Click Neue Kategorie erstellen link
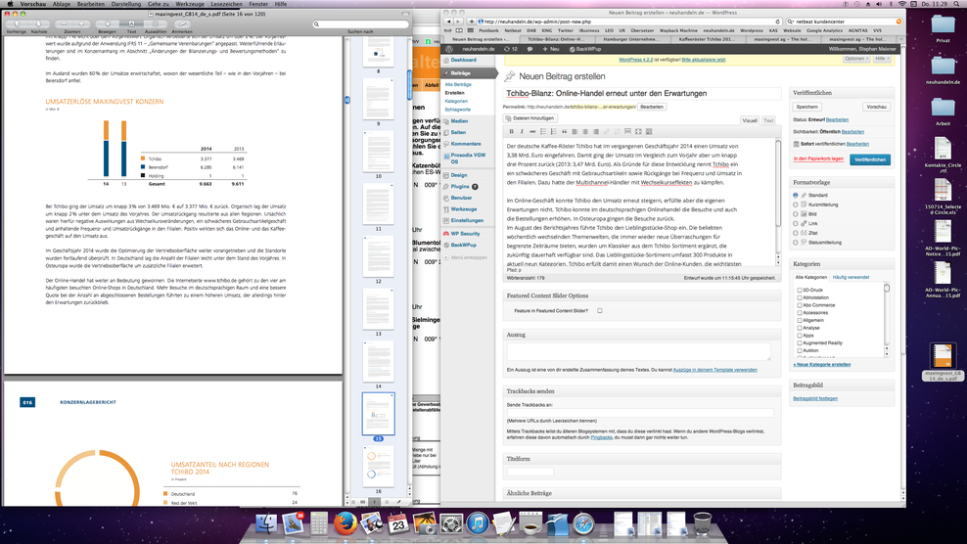 click(x=821, y=365)
